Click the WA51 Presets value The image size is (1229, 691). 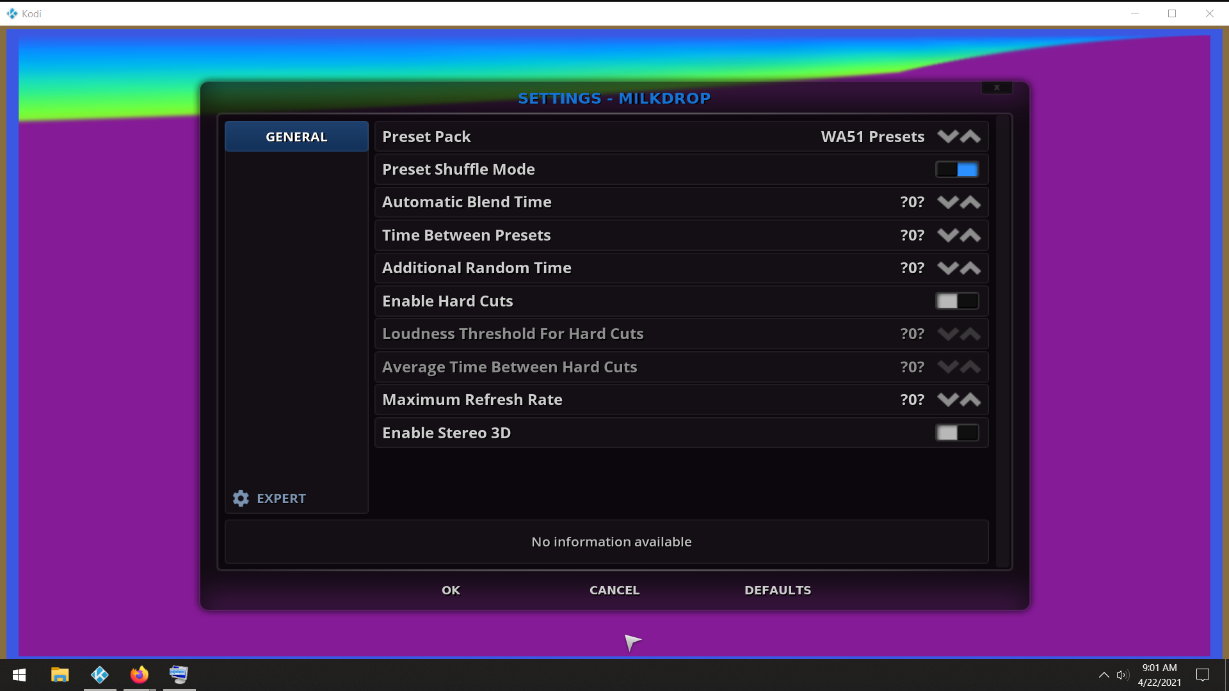coord(872,136)
